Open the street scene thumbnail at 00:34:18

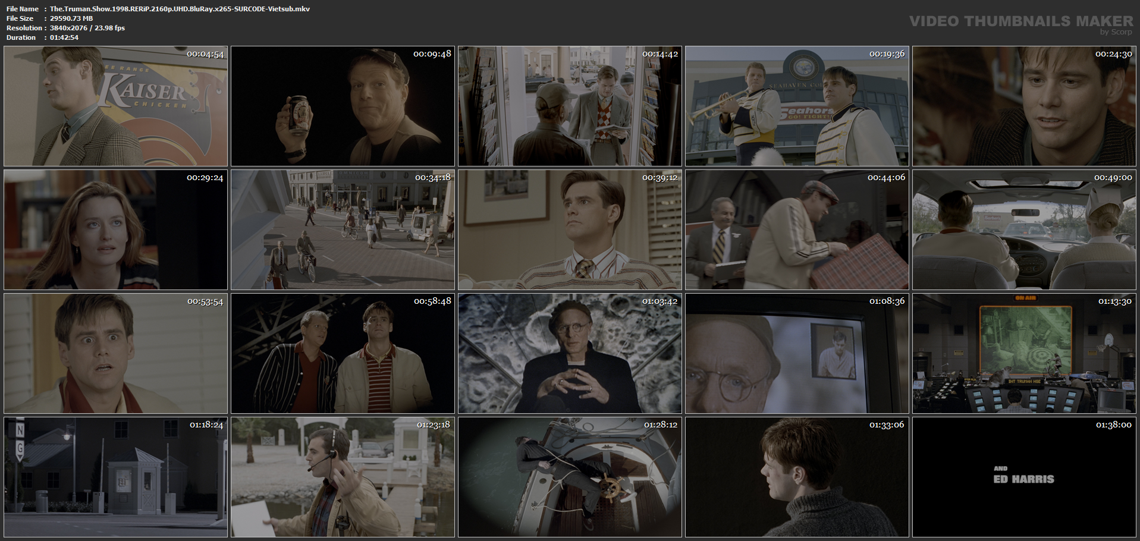(343, 229)
